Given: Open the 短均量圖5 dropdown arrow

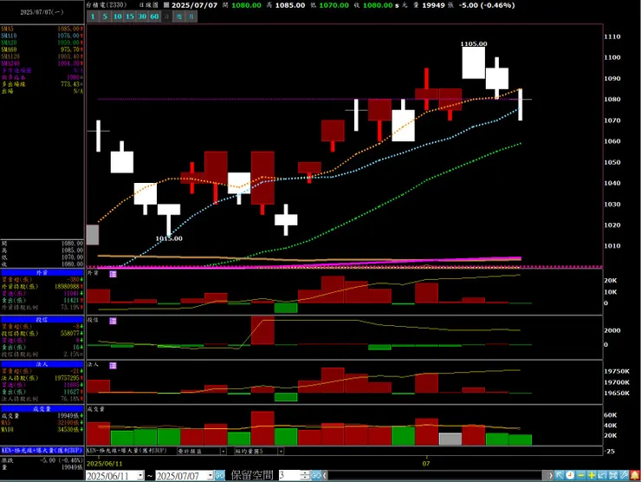Looking at the screenshot, I should click(x=281, y=451).
